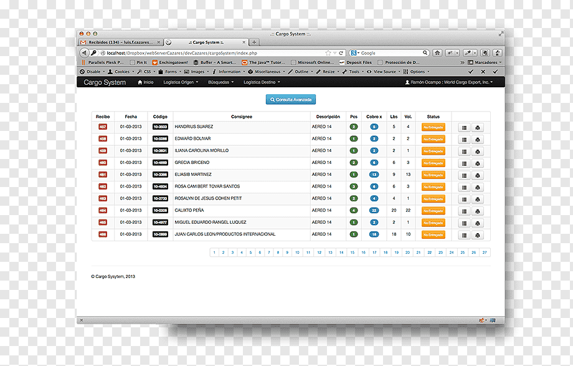The width and height of the screenshot is (573, 366).
Task: Open the browser home page icon
Action: (x=437, y=53)
